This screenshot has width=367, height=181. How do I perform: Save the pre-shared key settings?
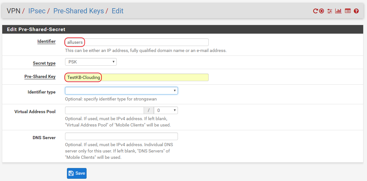pyautogui.click(x=77, y=173)
